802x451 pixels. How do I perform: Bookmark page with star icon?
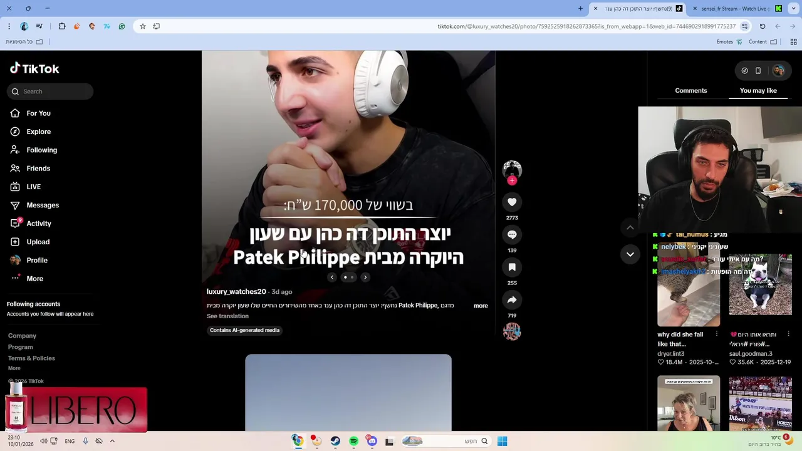[143, 26]
